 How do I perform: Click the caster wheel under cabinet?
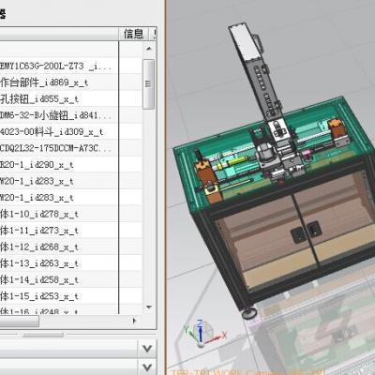[x=249, y=313]
